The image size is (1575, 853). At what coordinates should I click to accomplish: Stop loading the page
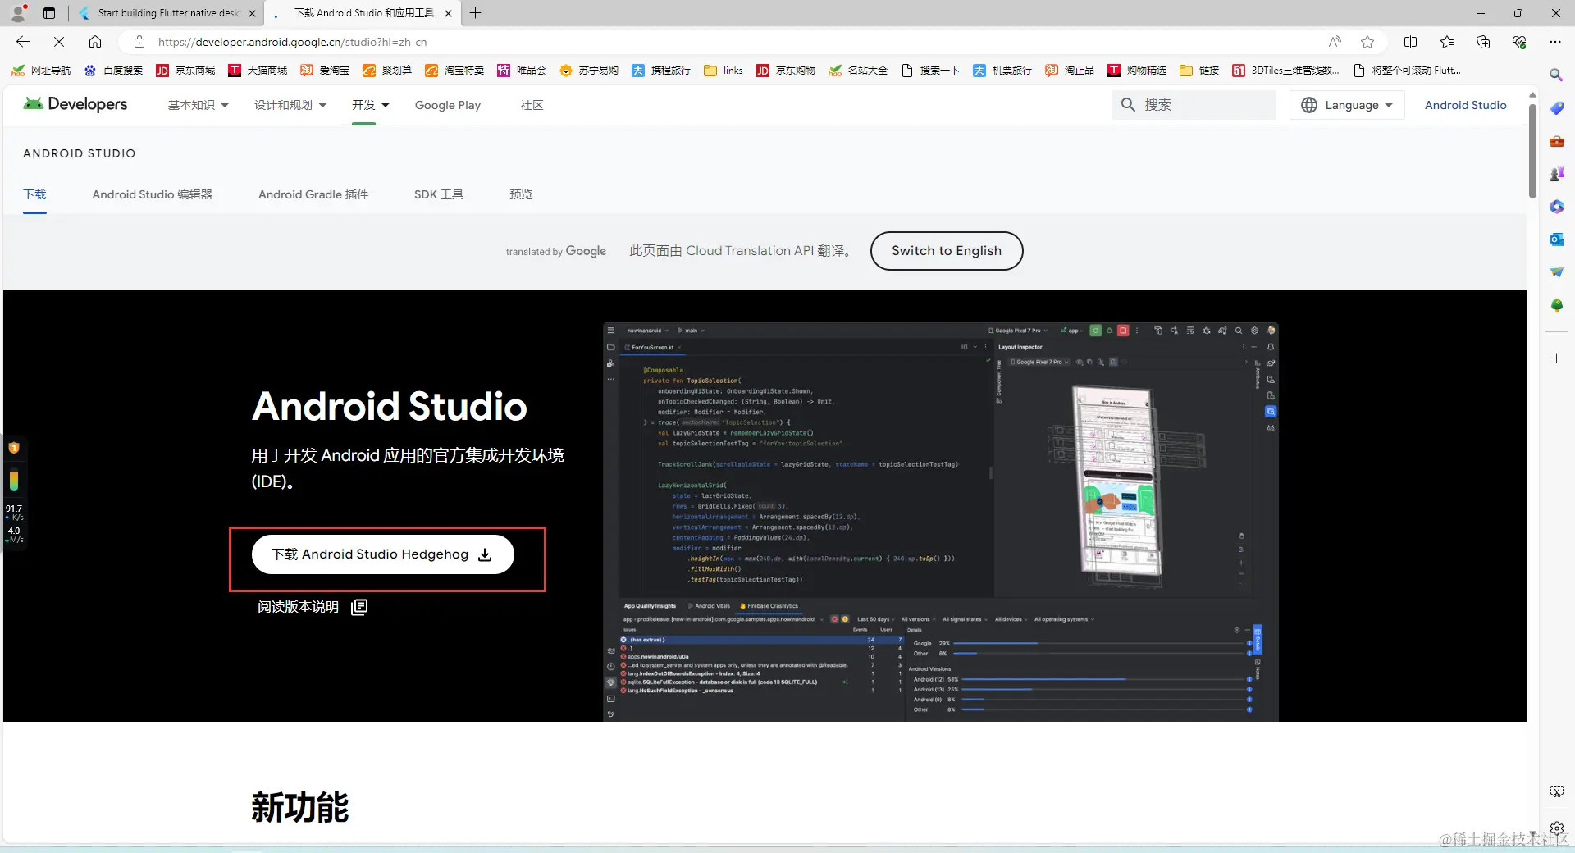click(59, 42)
